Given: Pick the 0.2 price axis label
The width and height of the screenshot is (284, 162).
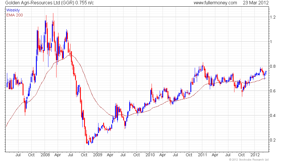Looking at the screenshot, I should click(273, 140).
